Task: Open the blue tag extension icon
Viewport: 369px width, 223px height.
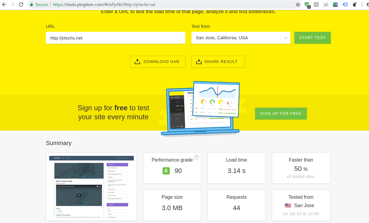Action: click(x=345, y=4)
